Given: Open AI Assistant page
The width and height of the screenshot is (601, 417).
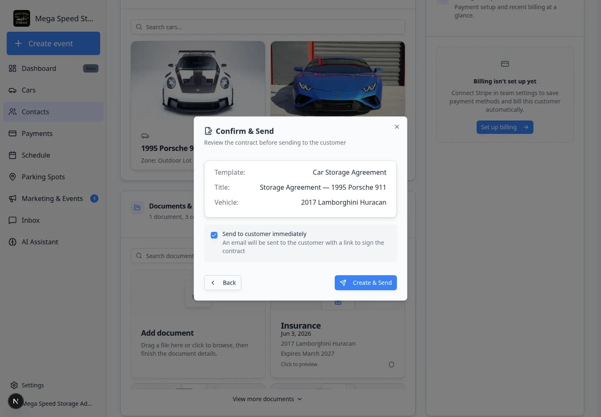Looking at the screenshot, I should pyautogui.click(x=53, y=242).
